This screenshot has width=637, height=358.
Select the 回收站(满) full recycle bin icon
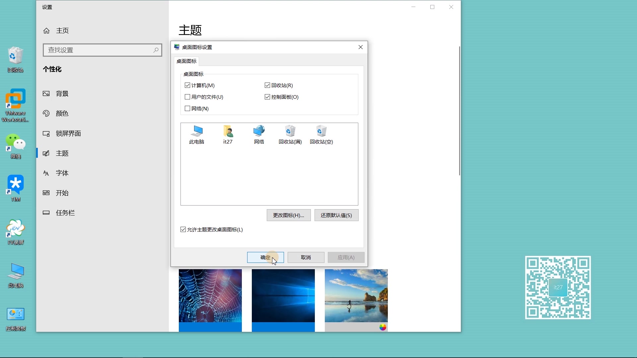(290, 134)
